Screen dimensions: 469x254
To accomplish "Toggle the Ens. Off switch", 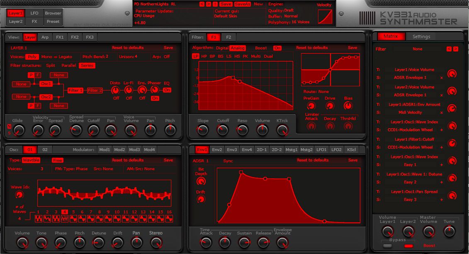I will pyautogui.click(x=142, y=98).
